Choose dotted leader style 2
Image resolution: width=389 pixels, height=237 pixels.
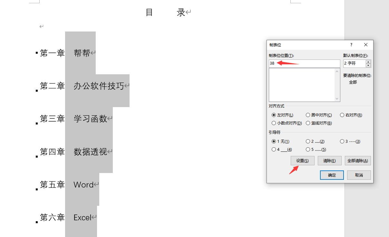coord(308,141)
